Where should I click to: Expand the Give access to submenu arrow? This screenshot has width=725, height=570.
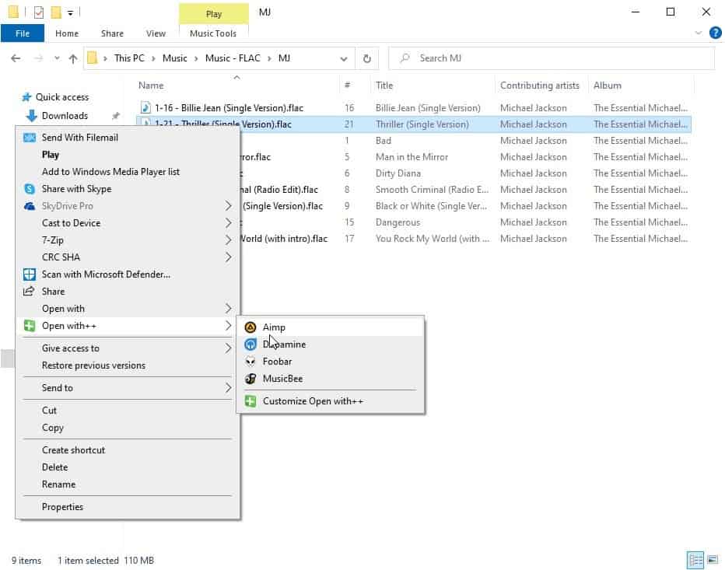[228, 348]
